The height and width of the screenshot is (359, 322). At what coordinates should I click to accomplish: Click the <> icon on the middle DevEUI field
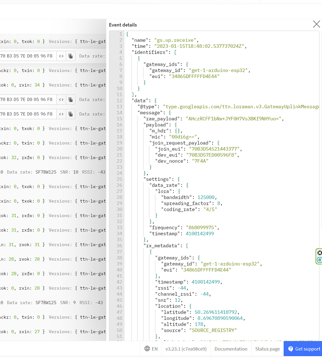61,100
